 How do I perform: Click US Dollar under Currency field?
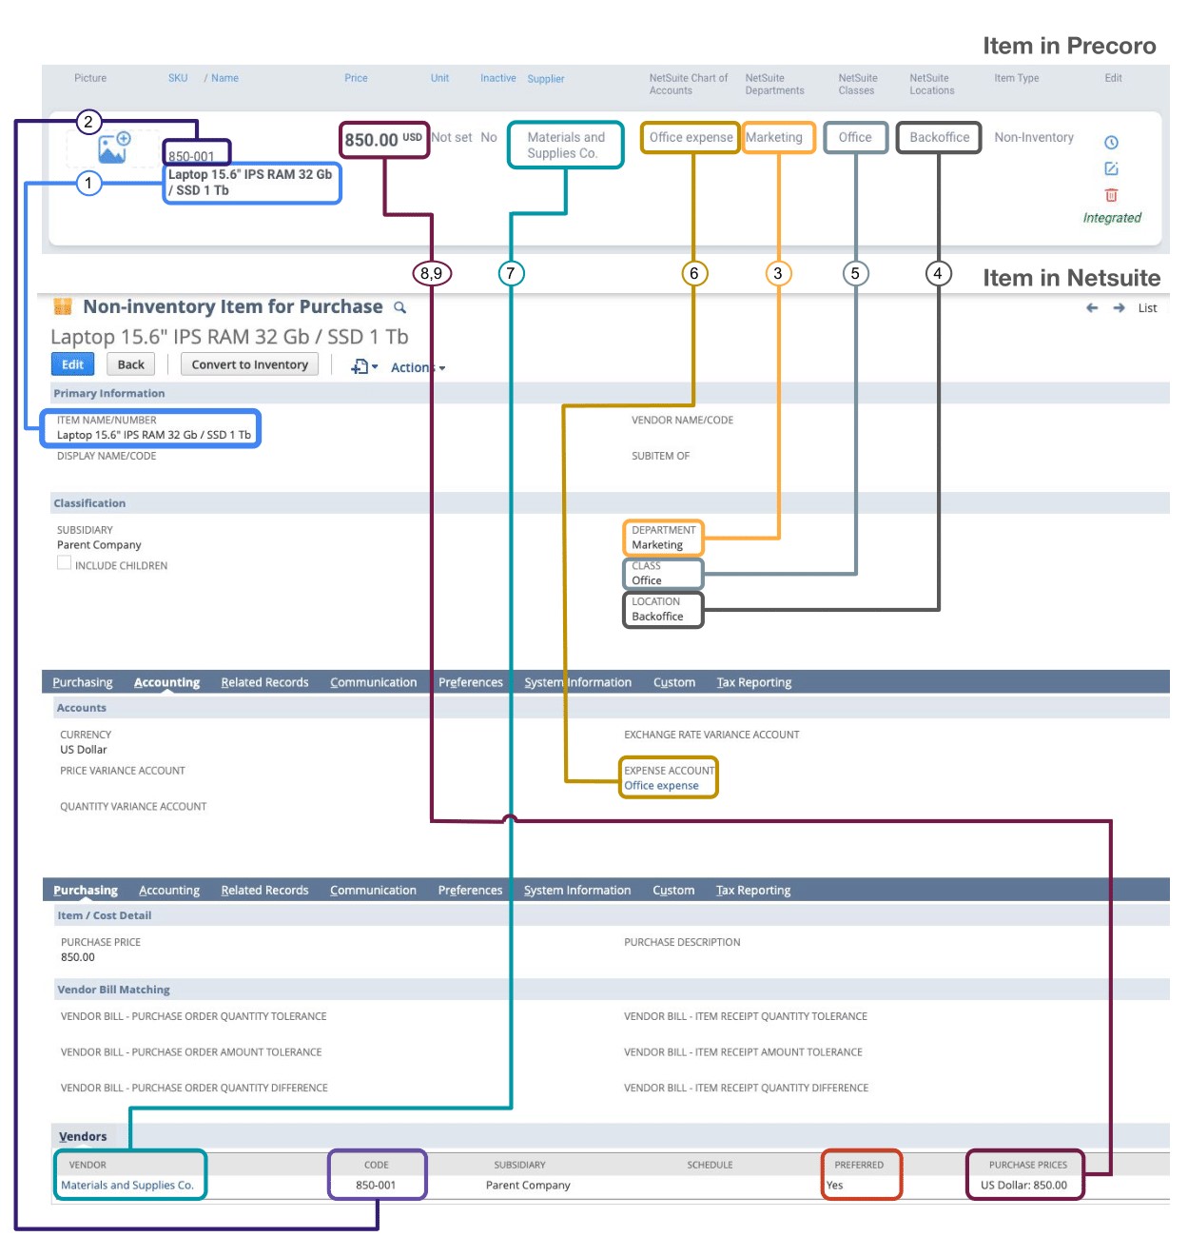coord(84,750)
